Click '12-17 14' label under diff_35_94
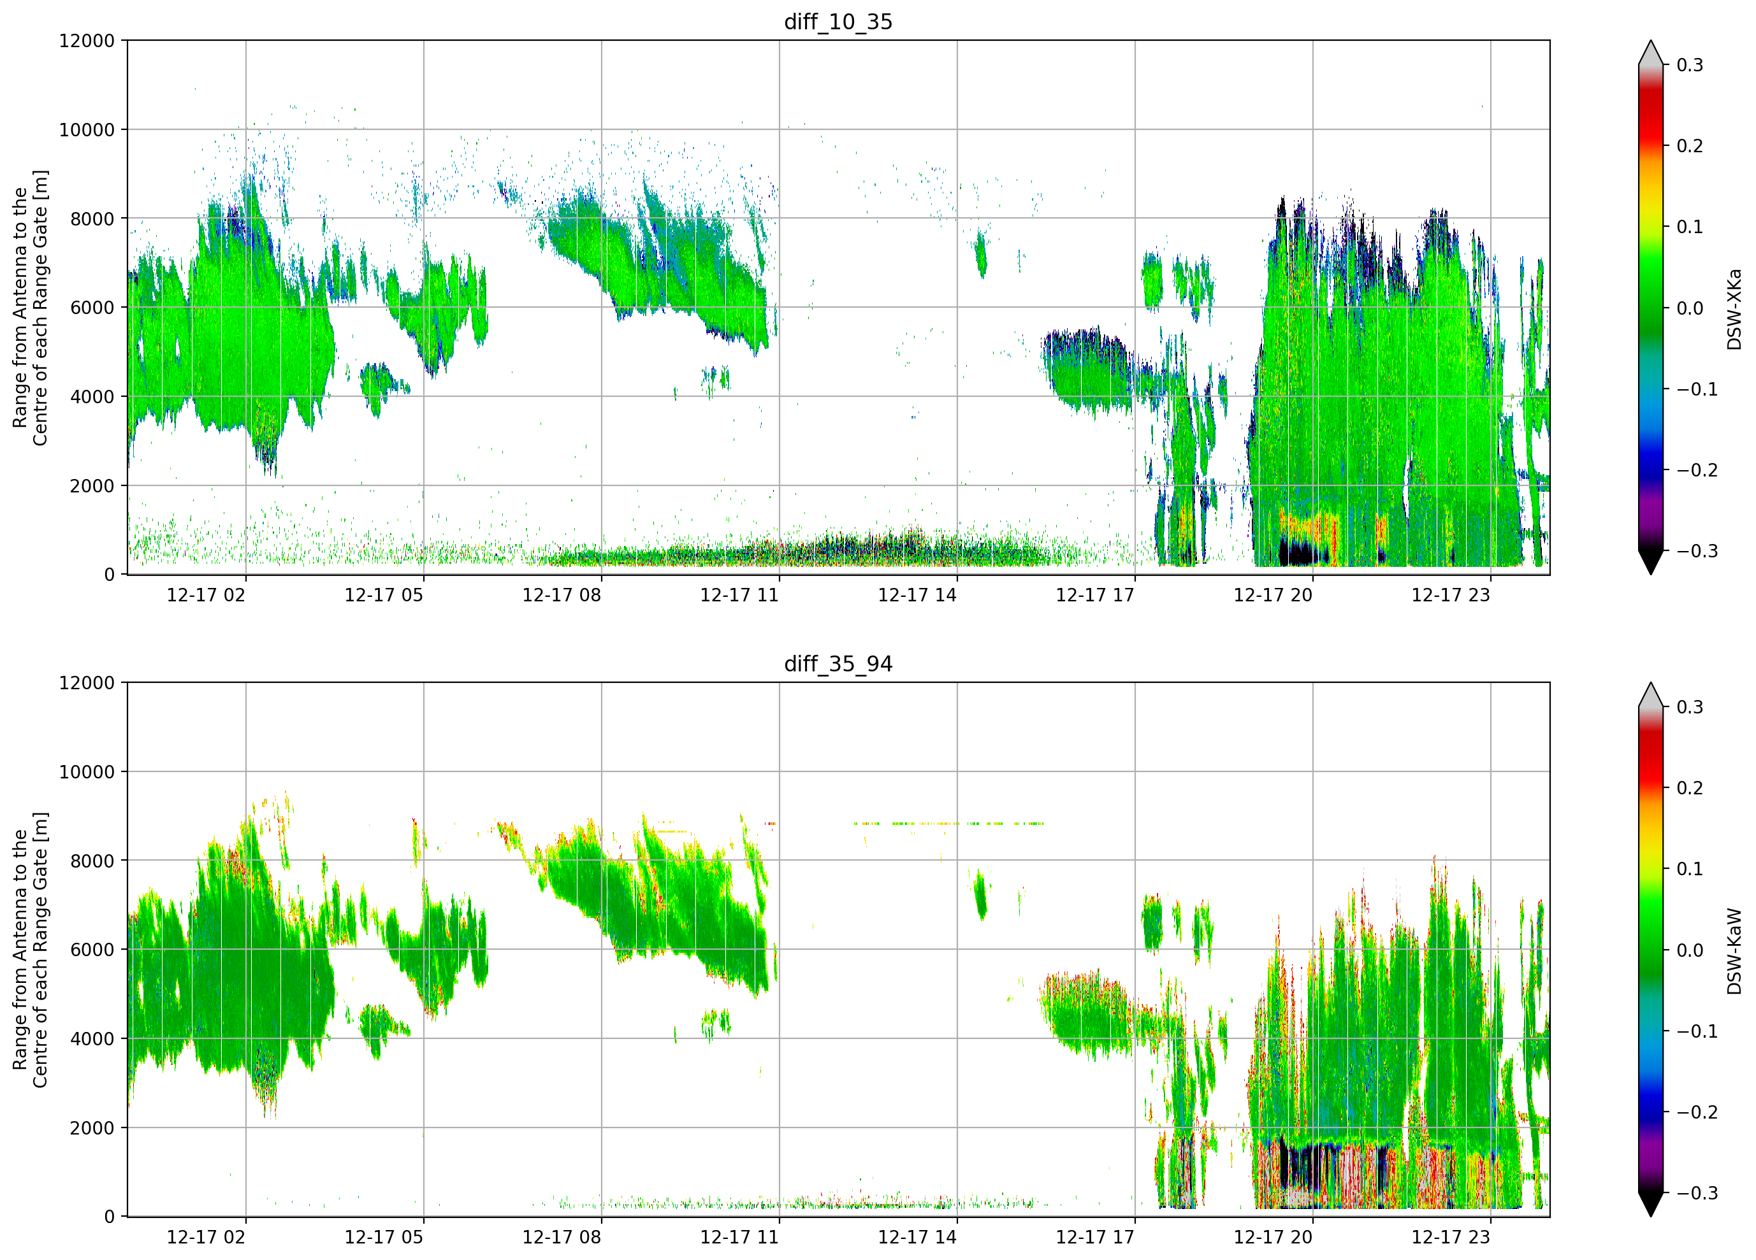This screenshot has height=1260, width=1756. (x=917, y=1238)
